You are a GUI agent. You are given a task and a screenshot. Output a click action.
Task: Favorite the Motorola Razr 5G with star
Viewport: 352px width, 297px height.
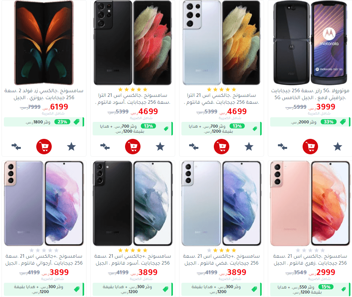coord(338,147)
